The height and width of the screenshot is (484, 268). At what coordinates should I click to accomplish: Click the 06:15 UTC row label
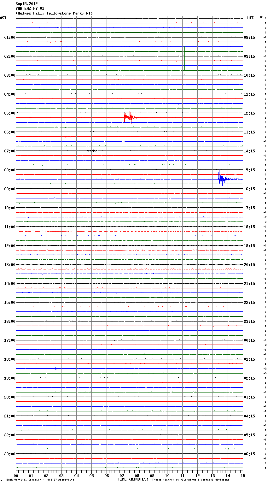[249, 454]
